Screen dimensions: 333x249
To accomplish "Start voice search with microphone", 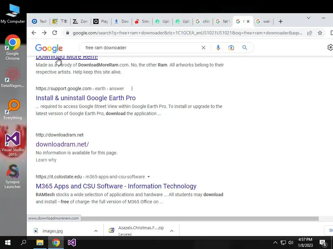I will coord(218,48).
